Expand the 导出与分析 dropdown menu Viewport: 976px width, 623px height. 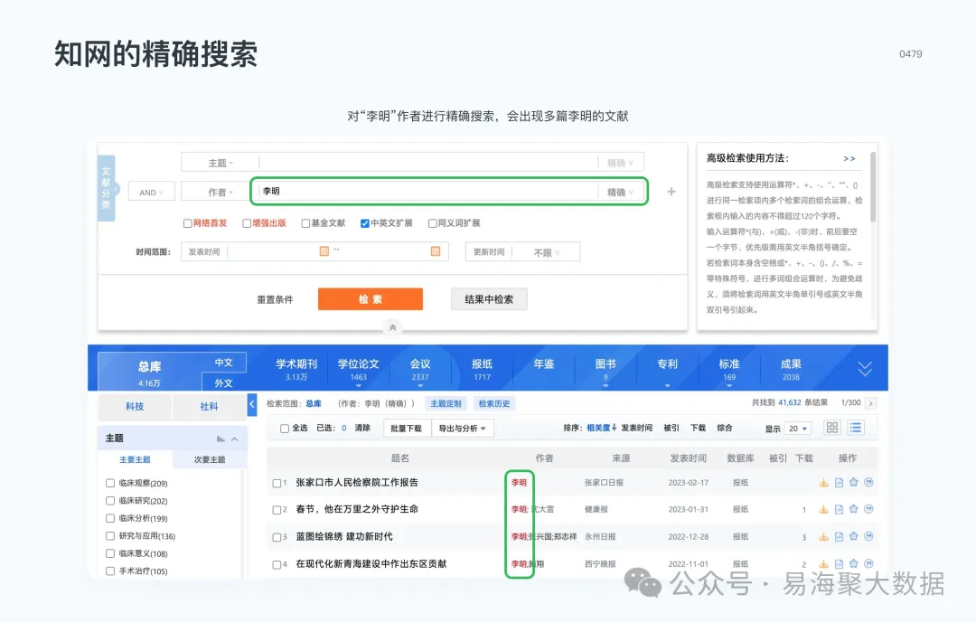click(x=465, y=427)
